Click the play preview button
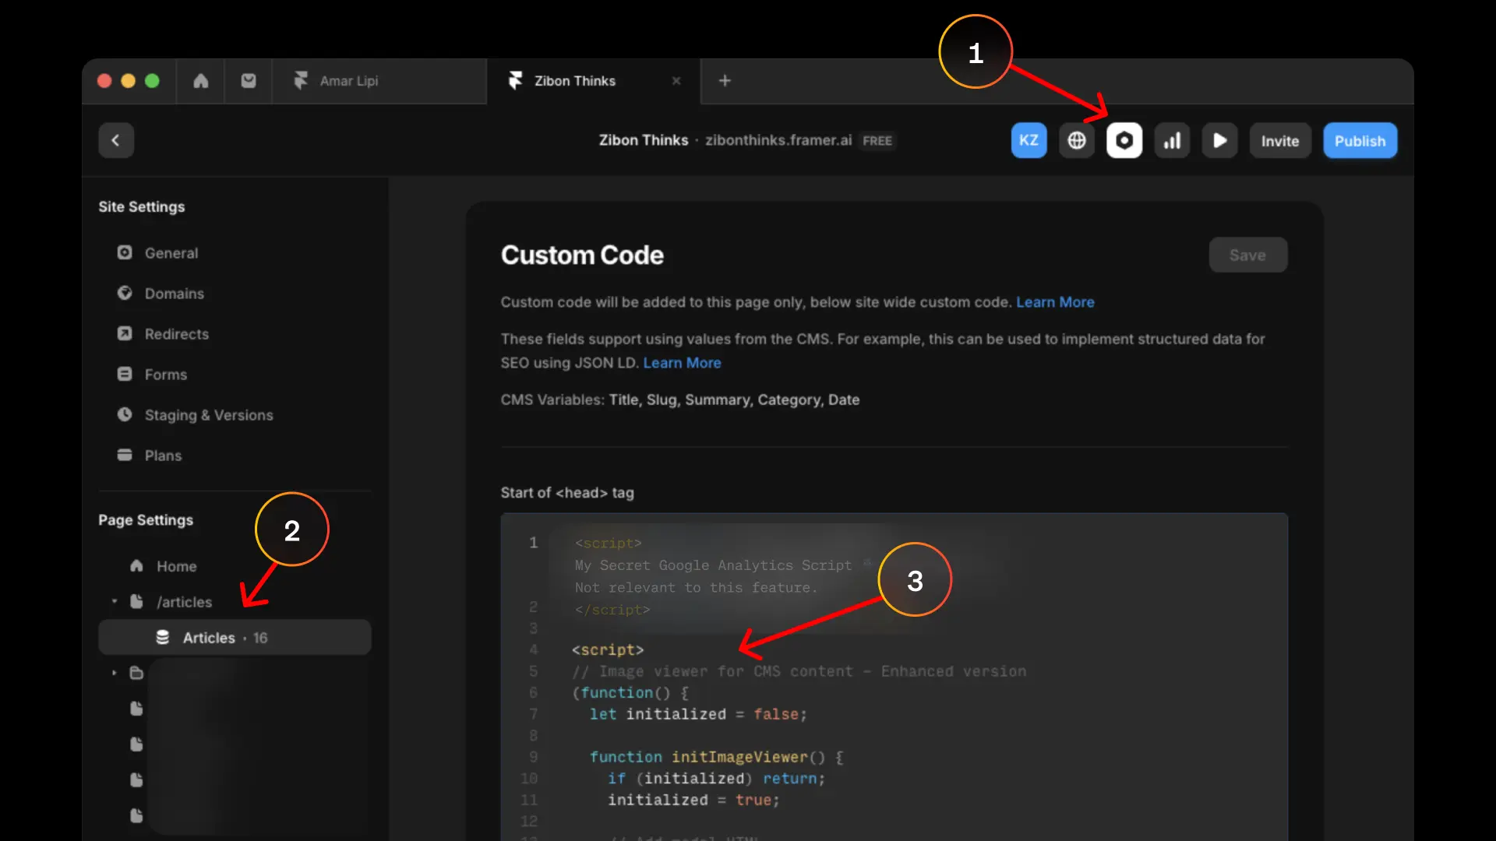This screenshot has height=841, width=1496. coord(1220,140)
